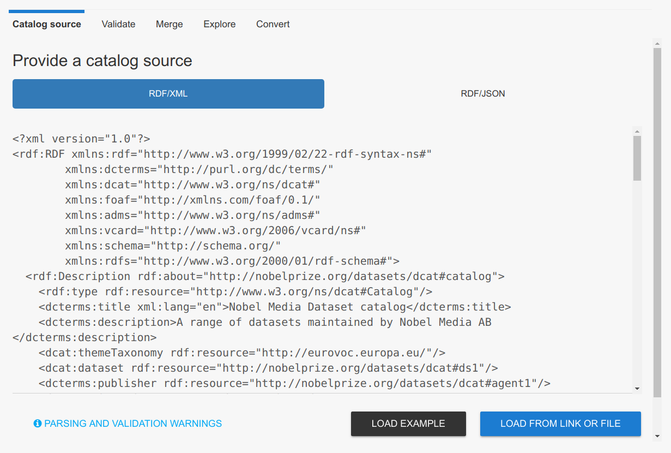Click the "<?xml version="1.0"?>" line
The width and height of the screenshot is (671, 453).
point(81,139)
